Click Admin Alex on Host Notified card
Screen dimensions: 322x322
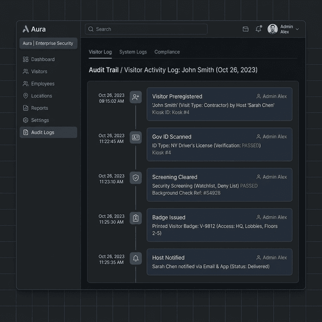272,258
